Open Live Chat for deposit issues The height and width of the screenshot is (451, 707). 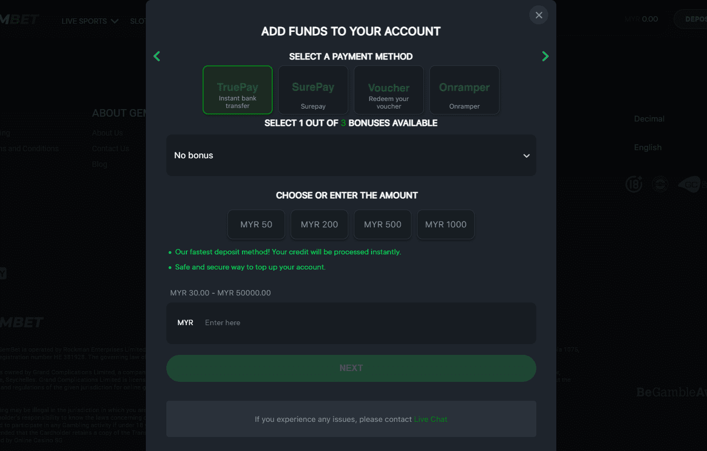pos(430,419)
